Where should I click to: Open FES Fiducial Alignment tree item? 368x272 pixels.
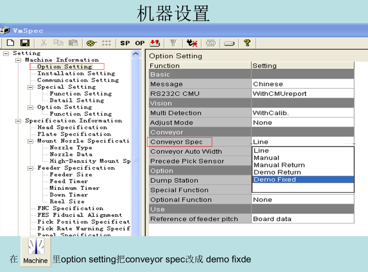80,215
